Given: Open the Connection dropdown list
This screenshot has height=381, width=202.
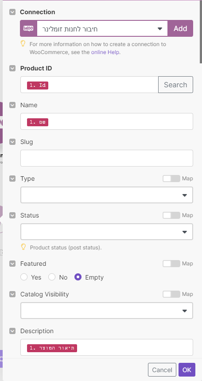Looking at the screenshot, I should tap(102, 28).
